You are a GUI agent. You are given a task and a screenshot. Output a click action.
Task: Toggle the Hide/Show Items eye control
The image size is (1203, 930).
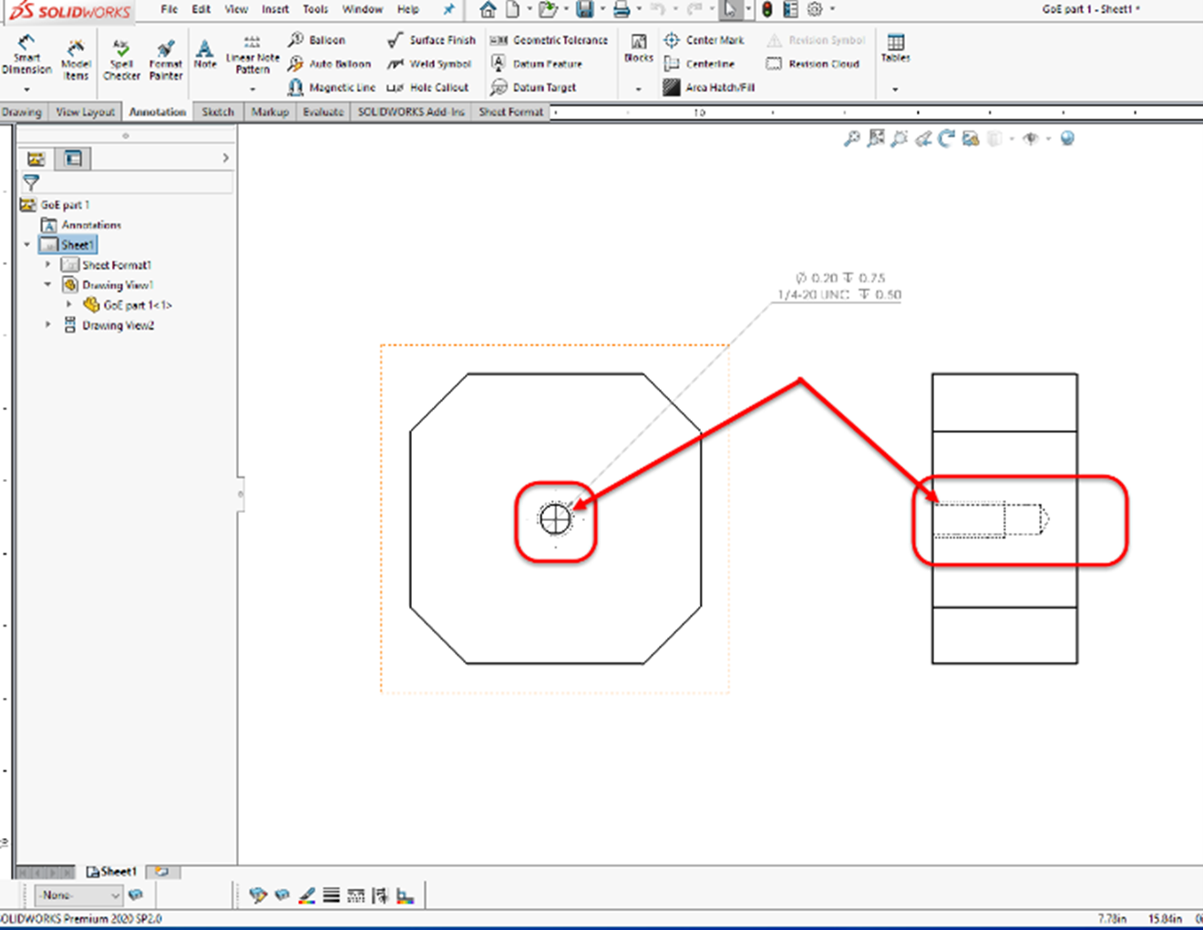(1031, 138)
